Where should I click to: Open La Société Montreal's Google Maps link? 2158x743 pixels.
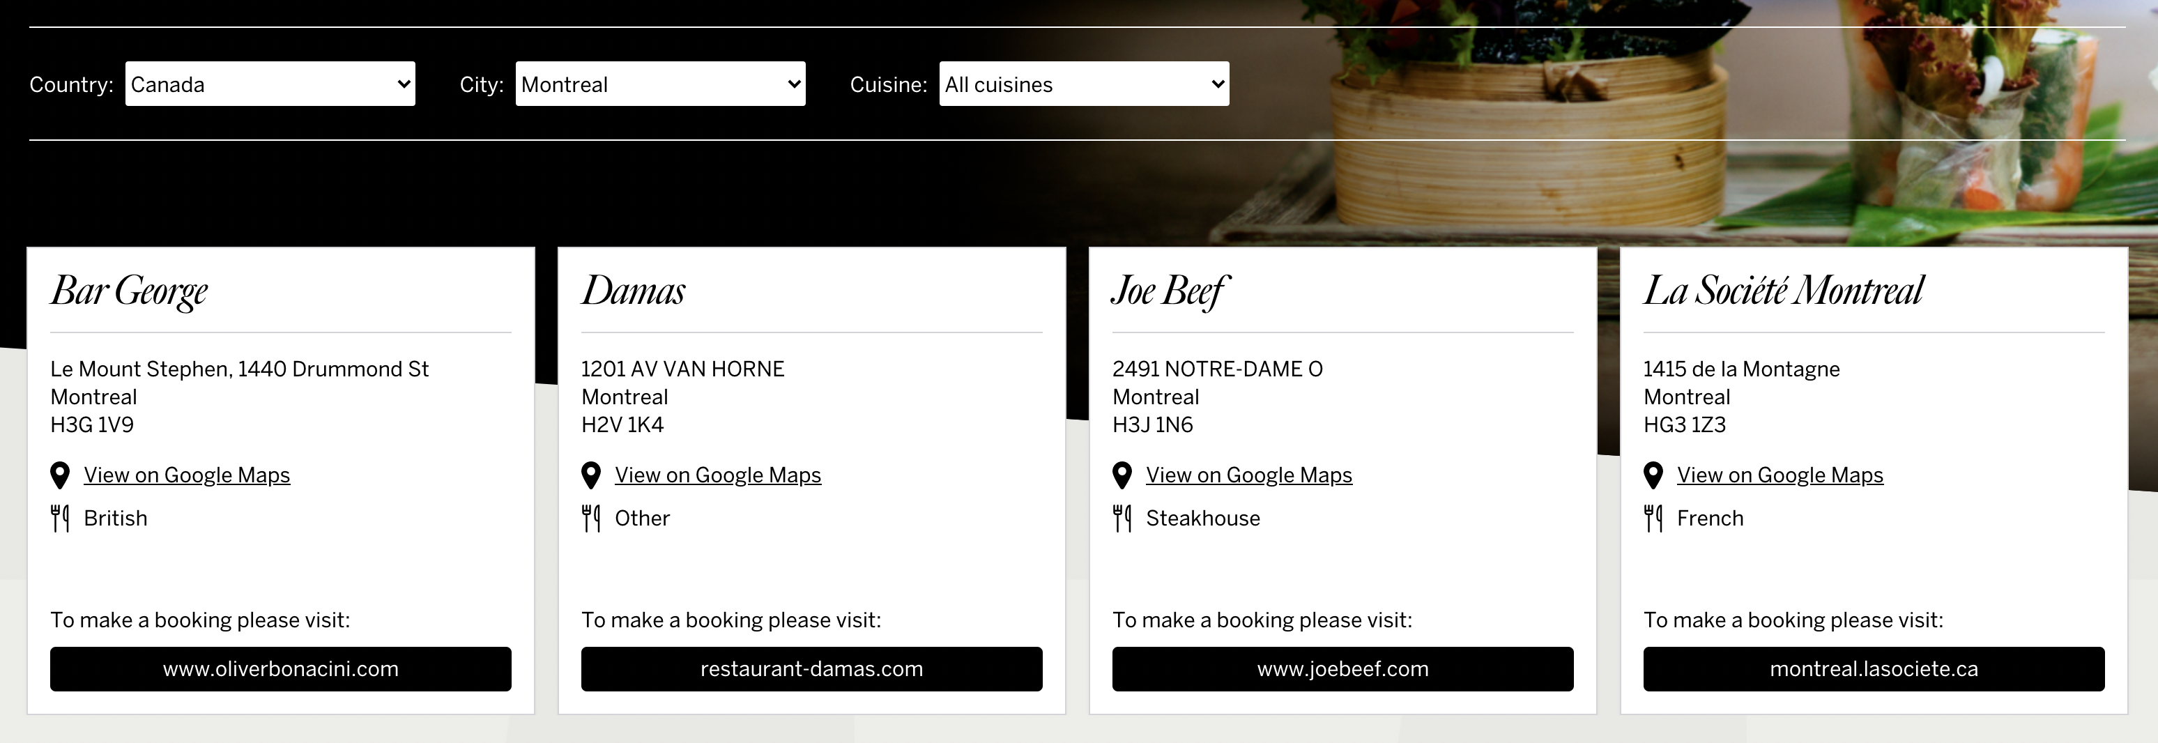point(1780,475)
